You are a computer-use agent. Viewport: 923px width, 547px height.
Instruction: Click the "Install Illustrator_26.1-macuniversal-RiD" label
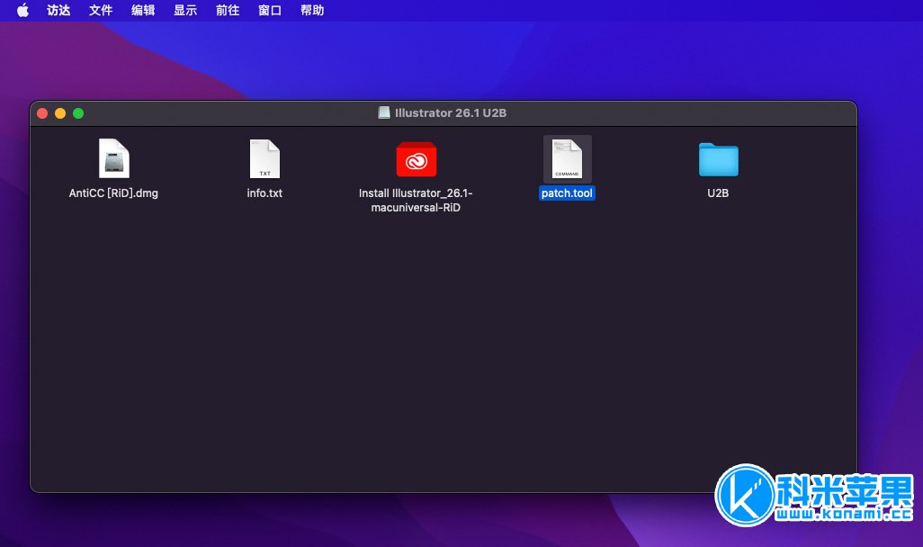[x=416, y=201]
